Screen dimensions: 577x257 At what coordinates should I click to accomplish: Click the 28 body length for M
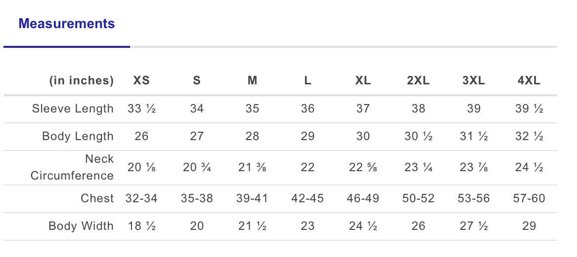click(x=252, y=136)
